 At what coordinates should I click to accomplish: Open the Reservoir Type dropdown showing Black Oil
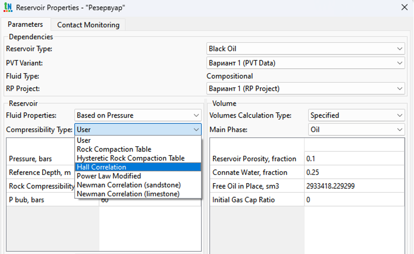click(306, 49)
